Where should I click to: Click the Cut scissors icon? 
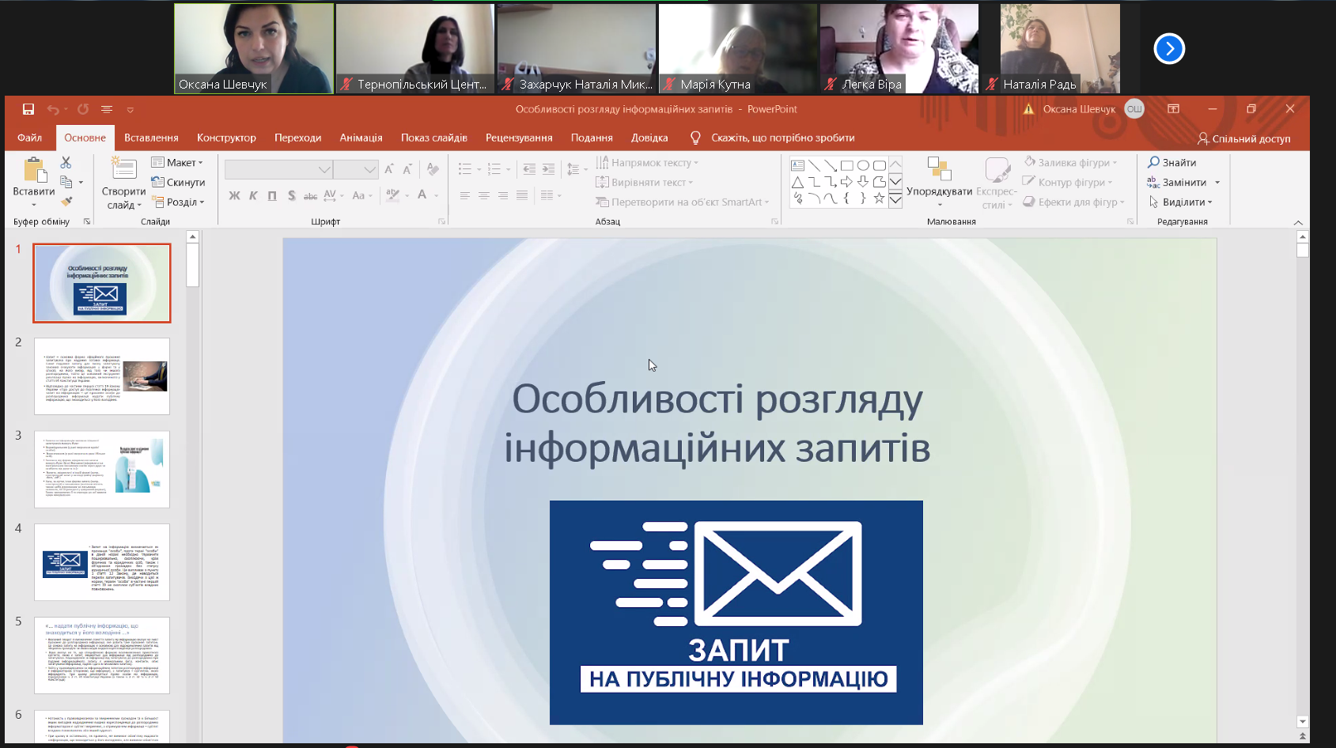(66, 162)
